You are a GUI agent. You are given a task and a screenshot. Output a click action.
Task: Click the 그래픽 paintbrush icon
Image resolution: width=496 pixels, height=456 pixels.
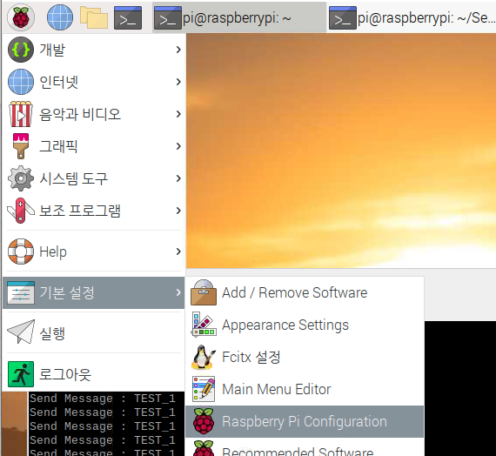pos(21,146)
